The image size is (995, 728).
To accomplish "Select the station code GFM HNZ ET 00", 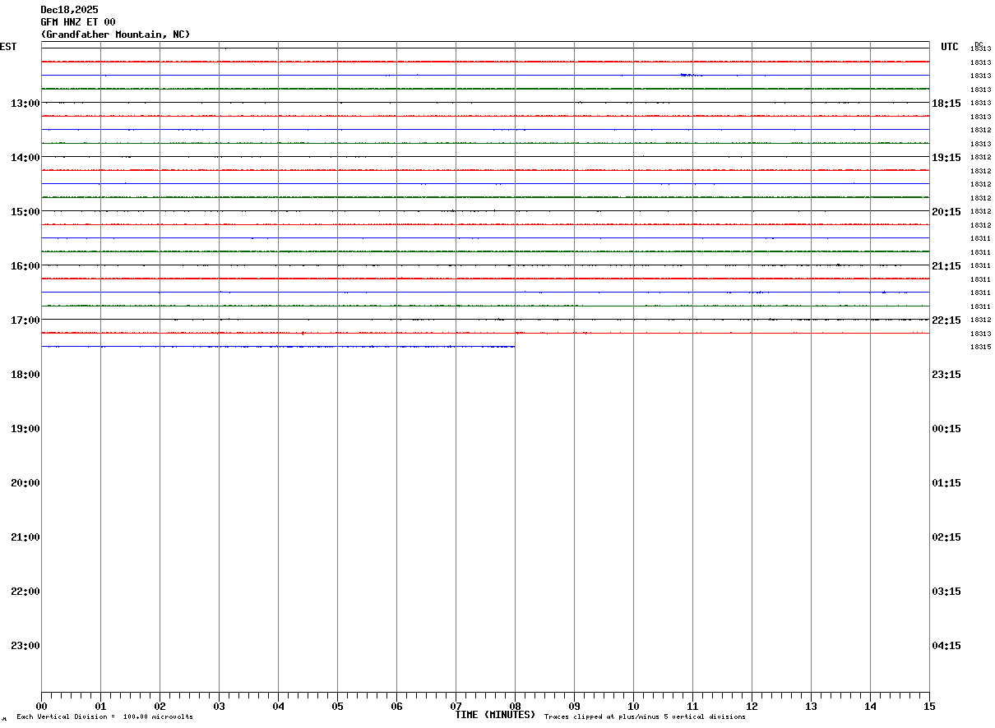I will point(78,22).
